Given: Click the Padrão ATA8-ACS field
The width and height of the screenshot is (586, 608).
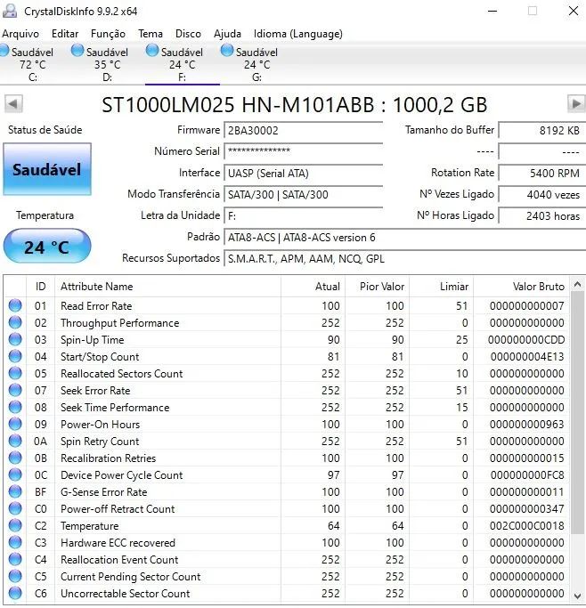Looking at the screenshot, I should tap(405, 238).
